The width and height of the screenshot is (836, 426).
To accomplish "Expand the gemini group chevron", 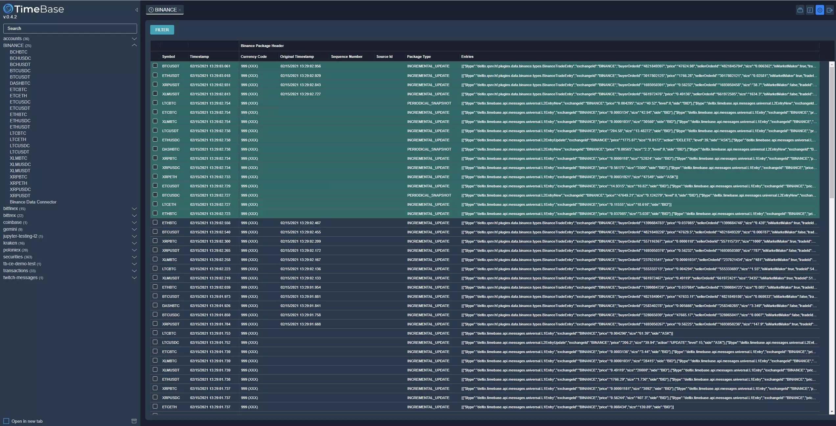I will pyautogui.click(x=134, y=229).
